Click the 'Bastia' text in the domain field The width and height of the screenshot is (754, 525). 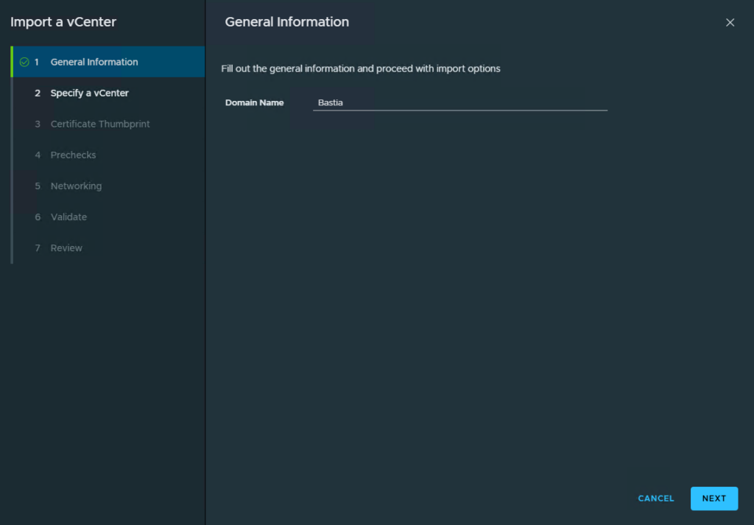(x=331, y=103)
